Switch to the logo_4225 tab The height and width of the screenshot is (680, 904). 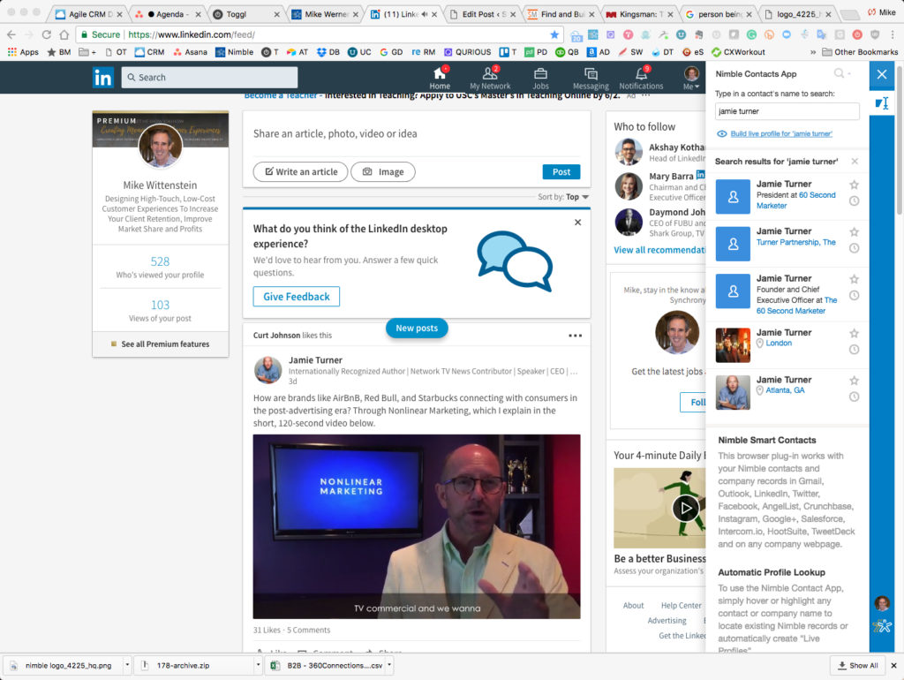[797, 14]
